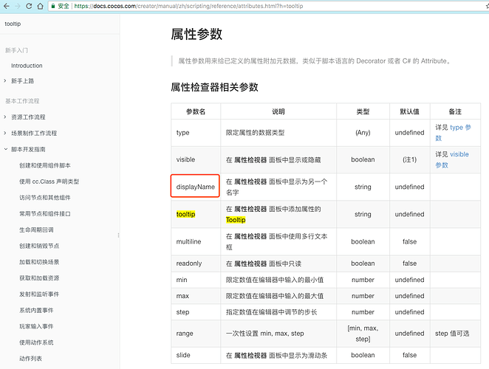Click the 属性参数 page heading
This screenshot has height=369, width=489.
coord(196,34)
